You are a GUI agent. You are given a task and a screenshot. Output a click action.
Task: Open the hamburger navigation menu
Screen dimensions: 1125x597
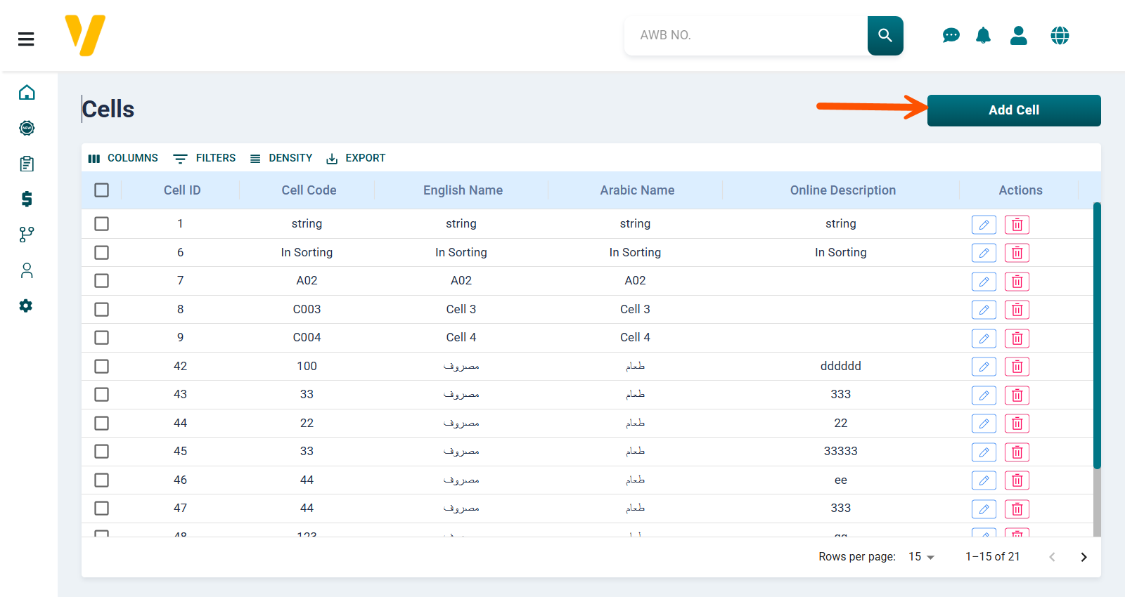26,39
